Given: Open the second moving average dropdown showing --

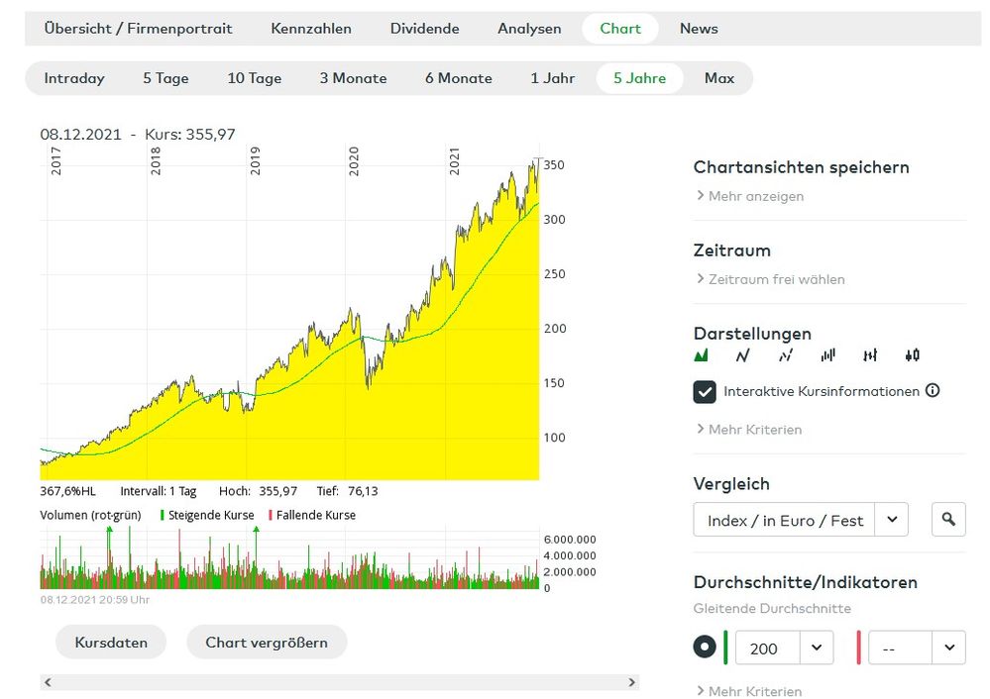Looking at the screenshot, I should pyautogui.click(x=948, y=648).
